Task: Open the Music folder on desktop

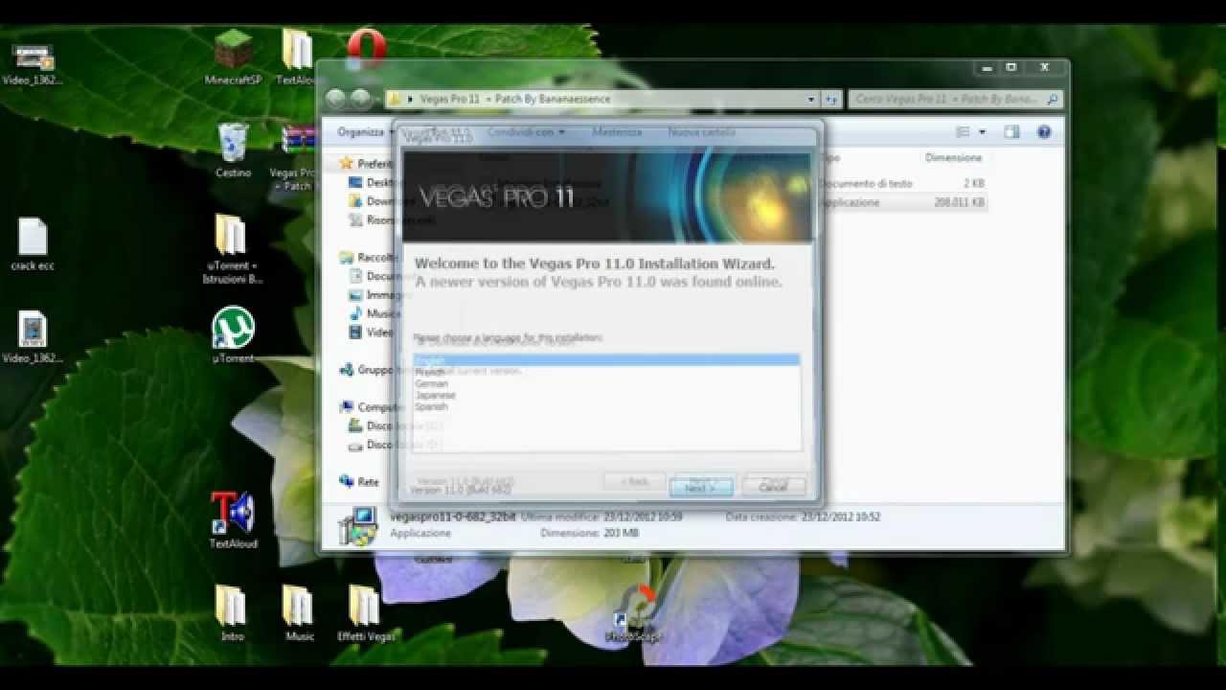Action: [x=299, y=613]
